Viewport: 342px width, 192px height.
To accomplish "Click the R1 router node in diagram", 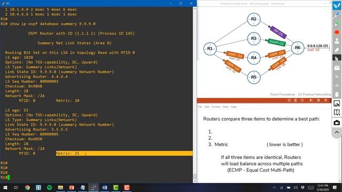I will [210, 49].
